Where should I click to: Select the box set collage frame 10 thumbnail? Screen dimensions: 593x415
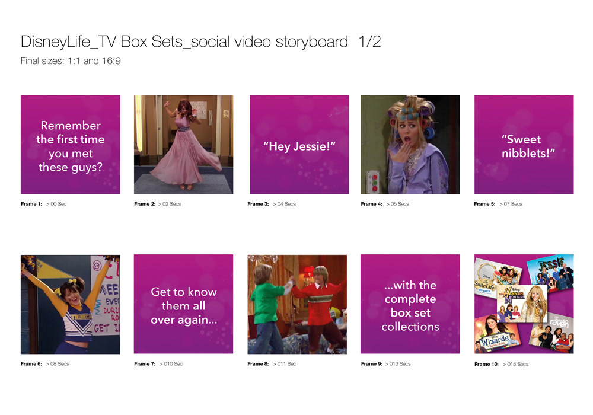(x=524, y=304)
